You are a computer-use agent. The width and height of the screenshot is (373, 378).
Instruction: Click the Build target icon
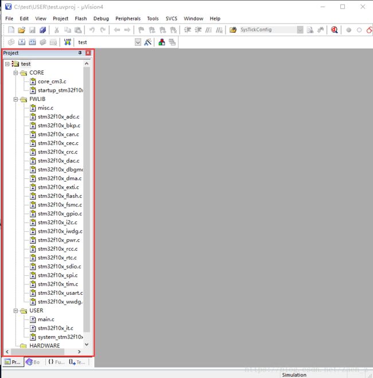pyautogui.click(x=22, y=42)
